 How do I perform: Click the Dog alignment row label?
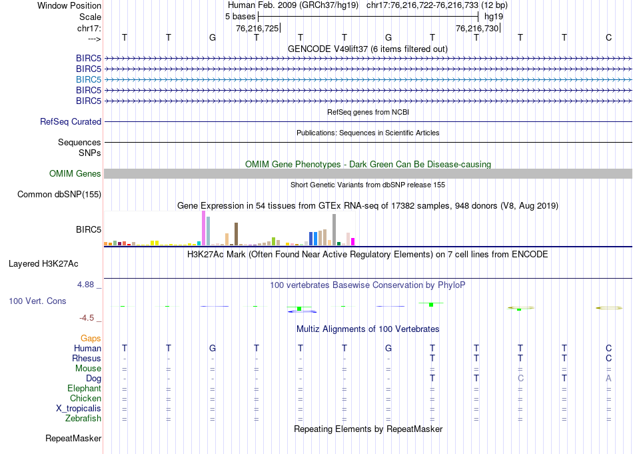93,379
